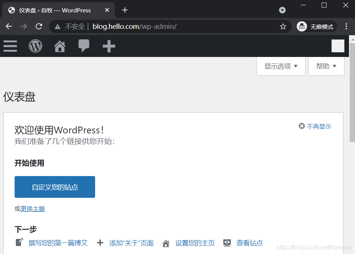
Task: Open the 查看站点 link
Action: pos(249,243)
